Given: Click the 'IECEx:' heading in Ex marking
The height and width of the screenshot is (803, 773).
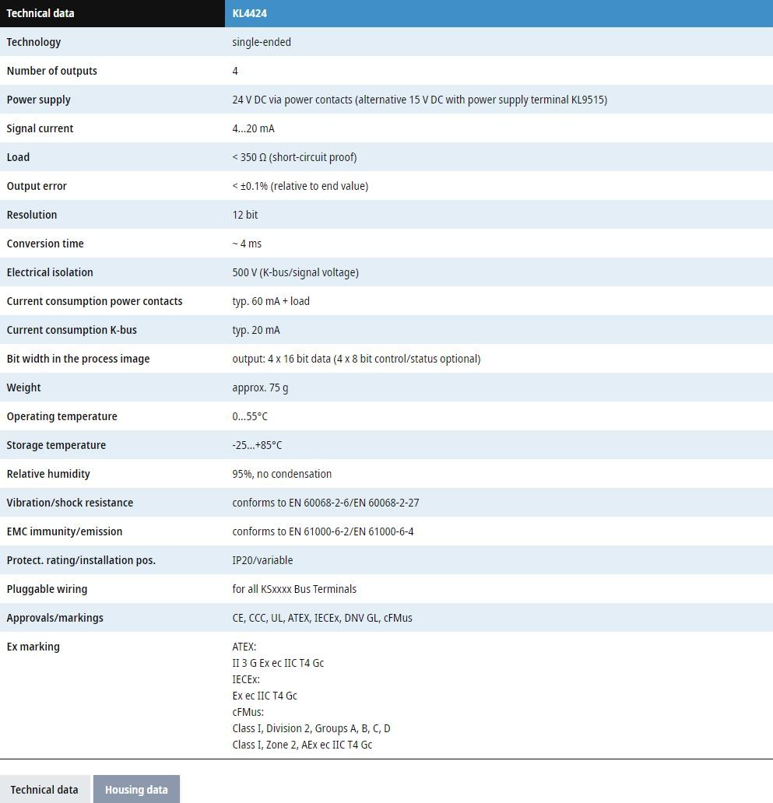Looking at the screenshot, I should pyautogui.click(x=246, y=679).
